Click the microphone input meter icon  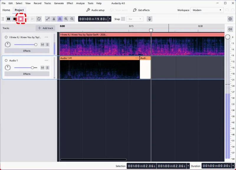[150, 19]
